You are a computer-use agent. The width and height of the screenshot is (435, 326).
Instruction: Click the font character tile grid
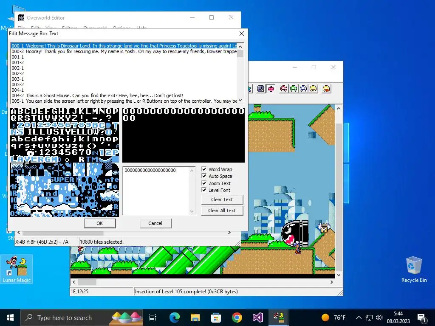point(65,163)
